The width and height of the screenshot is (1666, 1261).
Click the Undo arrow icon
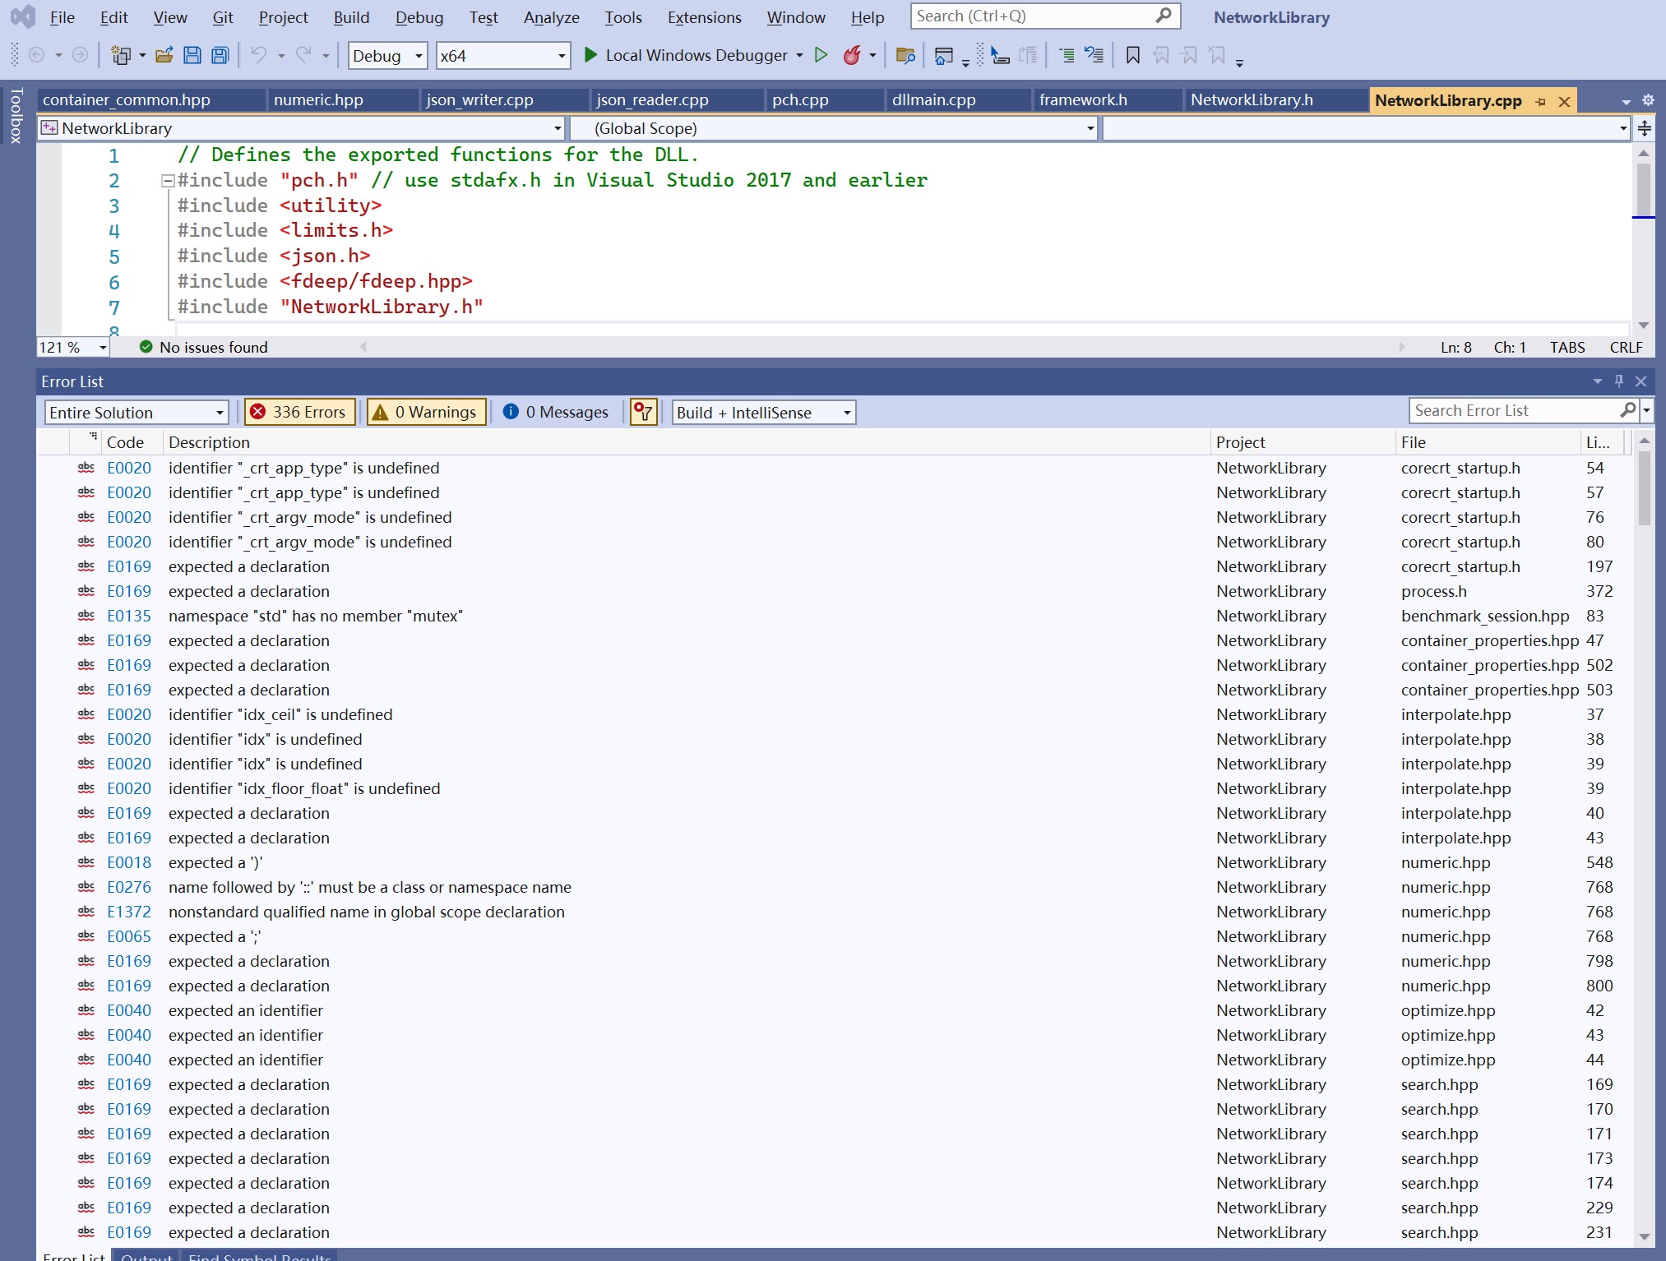[259, 55]
